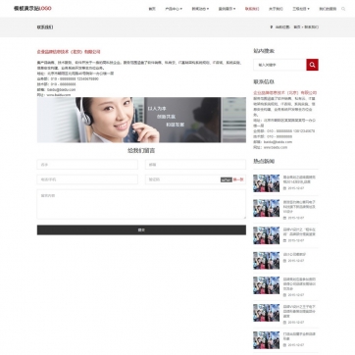355x355 pixels.
Task: Open the seventh hot news thumbnail
Action: (x=267, y=340)
